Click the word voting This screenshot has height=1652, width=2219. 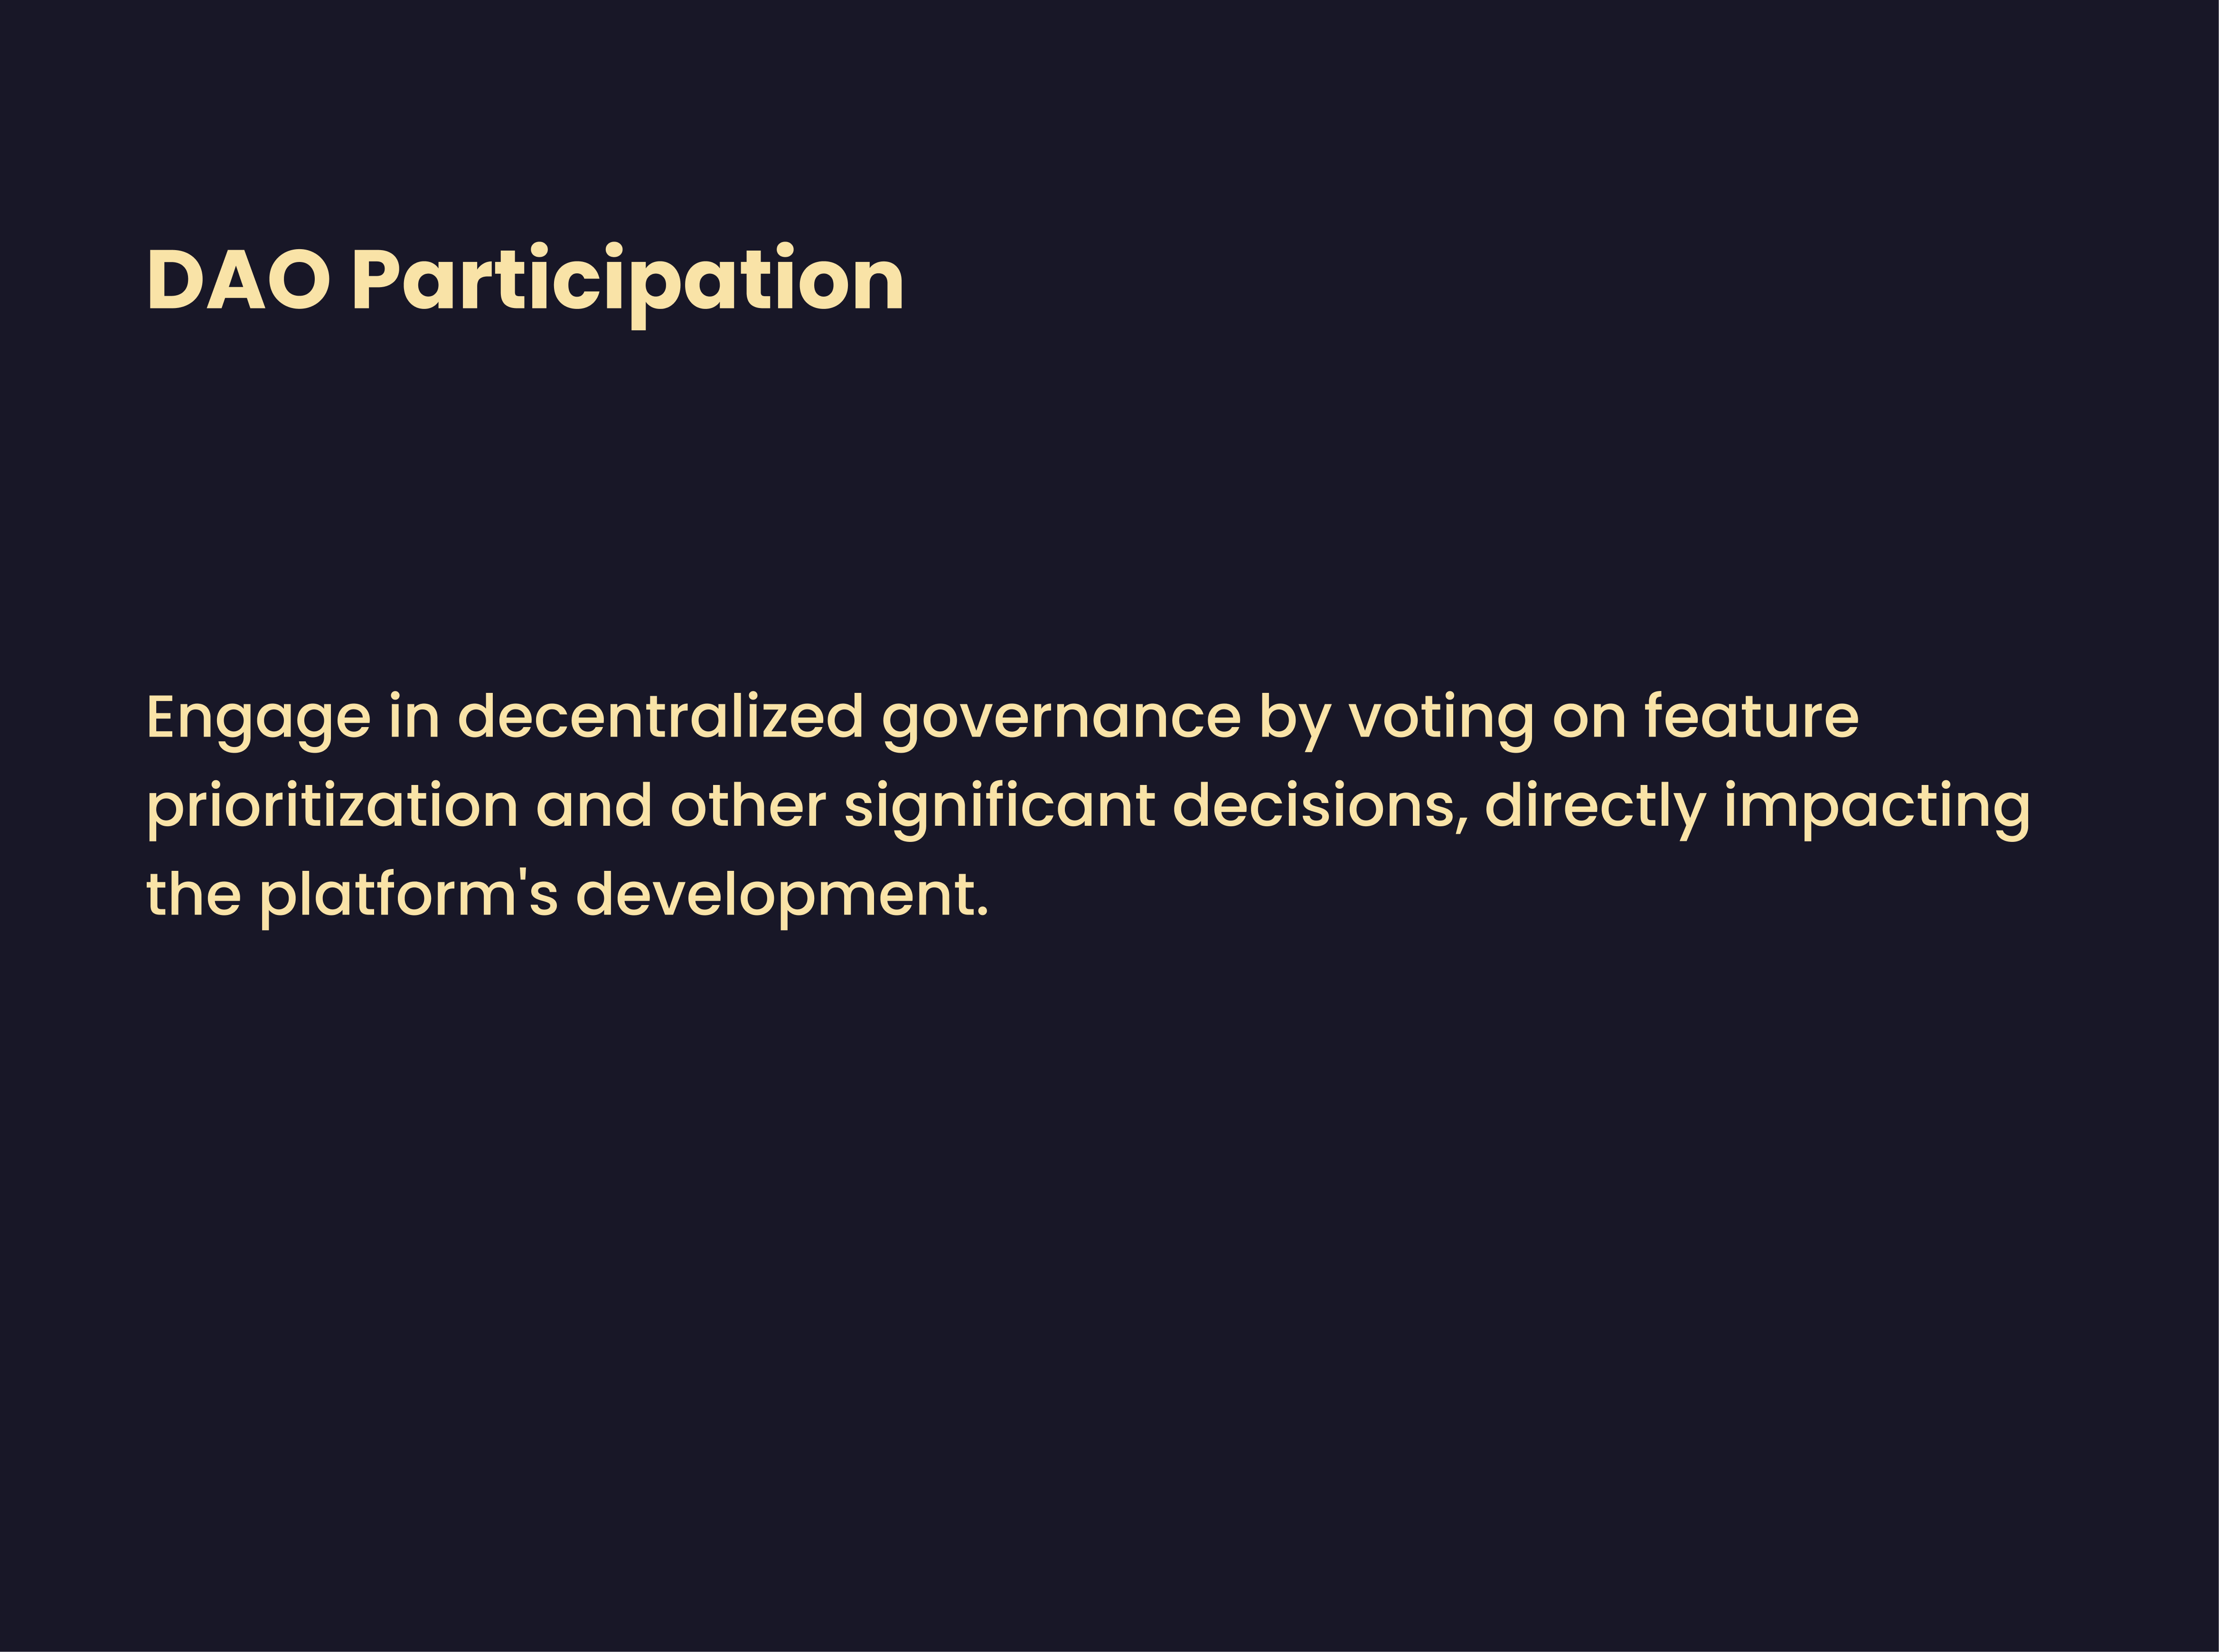pos(1441,718)
